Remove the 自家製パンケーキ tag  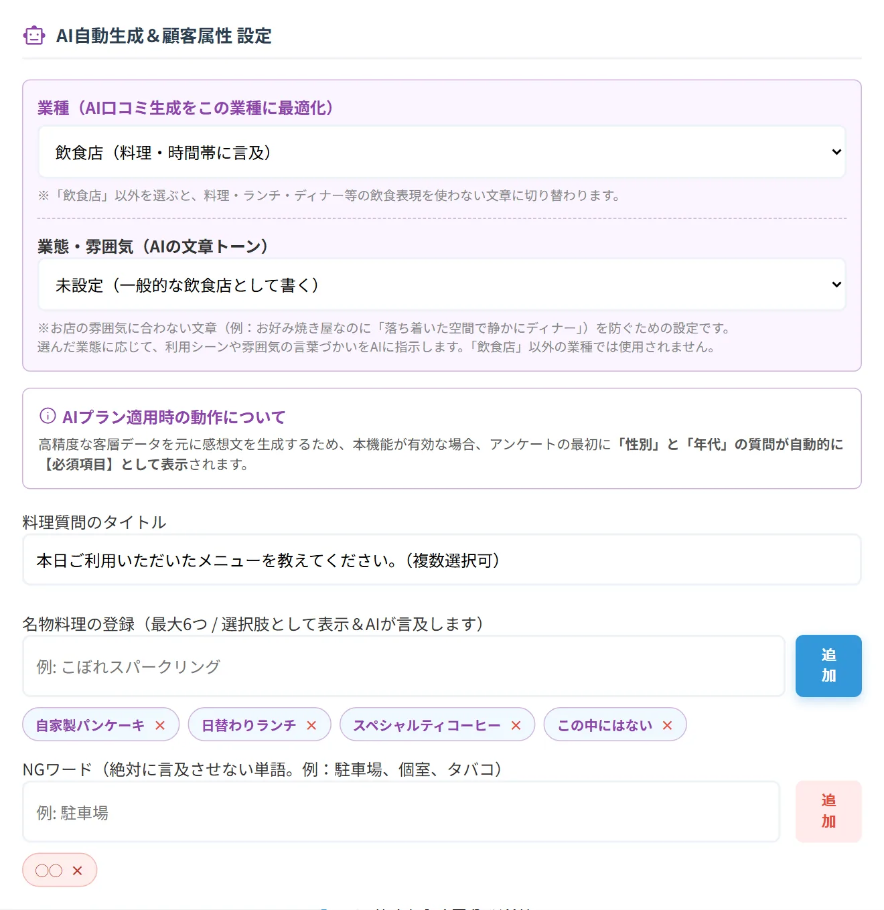tap(160, 725)
